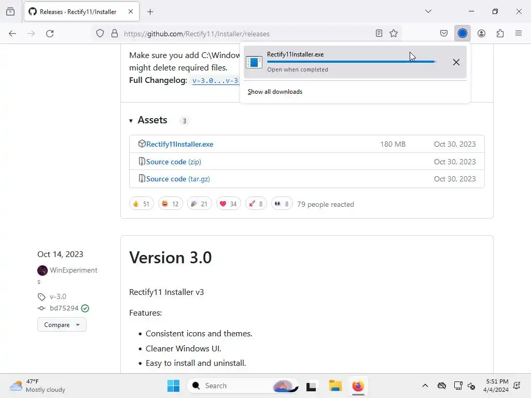Click the site security padlock icon
Viewport: 531px width, 398px height.
tap(115, 34)
